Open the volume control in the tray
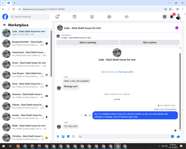 coord(163,146)
